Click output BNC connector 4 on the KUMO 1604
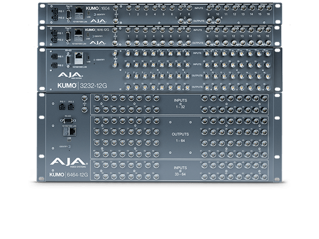This screenshot has width=319, height=239. (217, 21)
